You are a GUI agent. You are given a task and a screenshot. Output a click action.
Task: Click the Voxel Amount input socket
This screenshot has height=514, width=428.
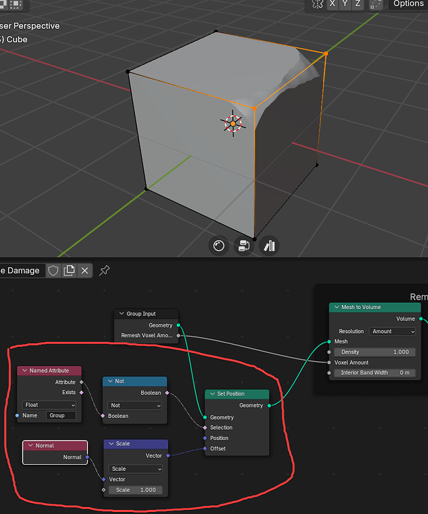coord(329,363)
